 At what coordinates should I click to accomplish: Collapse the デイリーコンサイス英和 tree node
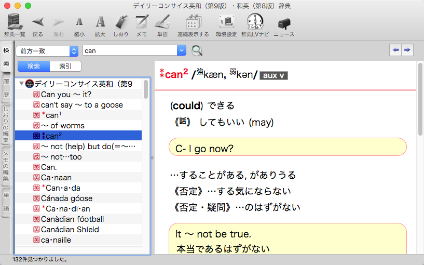(x=21, y=84)
